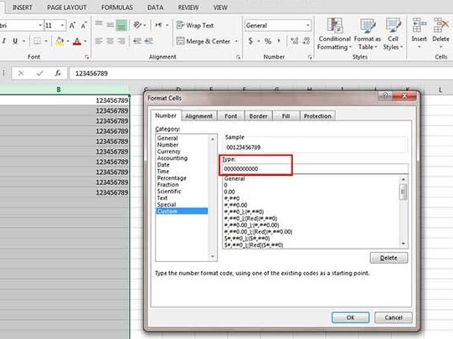This screenshot has height=339, width=453.
Task: Apply the yellow Fill Color bucket
Action: 59,41
